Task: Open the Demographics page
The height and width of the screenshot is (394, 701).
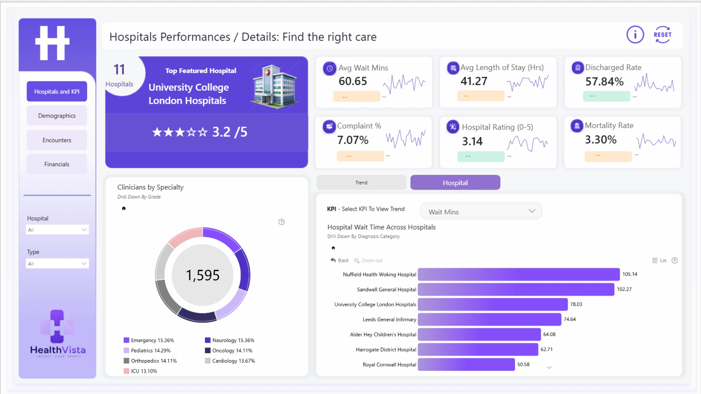Action: [x=57, y=116]
